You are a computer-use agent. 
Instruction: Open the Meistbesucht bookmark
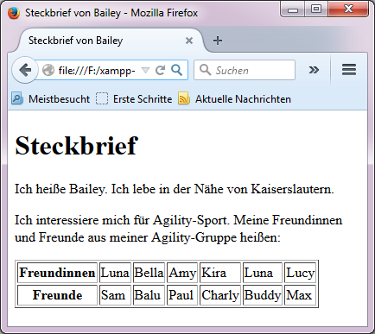pyautogui.click(x=51, y=99)
